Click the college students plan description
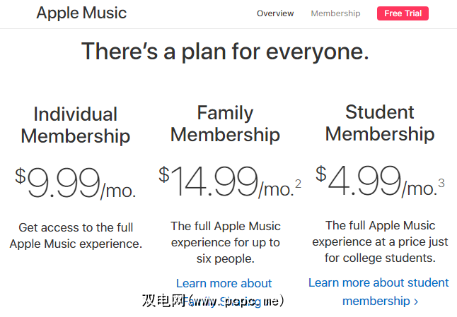The height and width of the screenshot is (317, 457). [380, 242]
